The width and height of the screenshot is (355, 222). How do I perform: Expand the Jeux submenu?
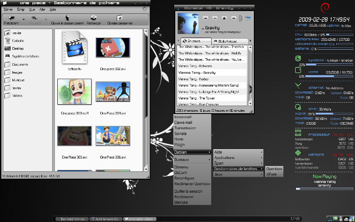(238, 174)
